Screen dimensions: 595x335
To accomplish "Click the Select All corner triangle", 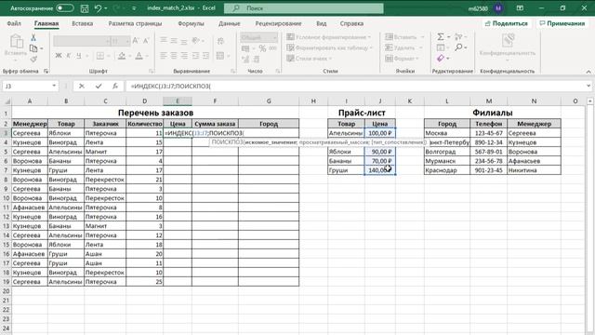I will click(x=7, y=101).
